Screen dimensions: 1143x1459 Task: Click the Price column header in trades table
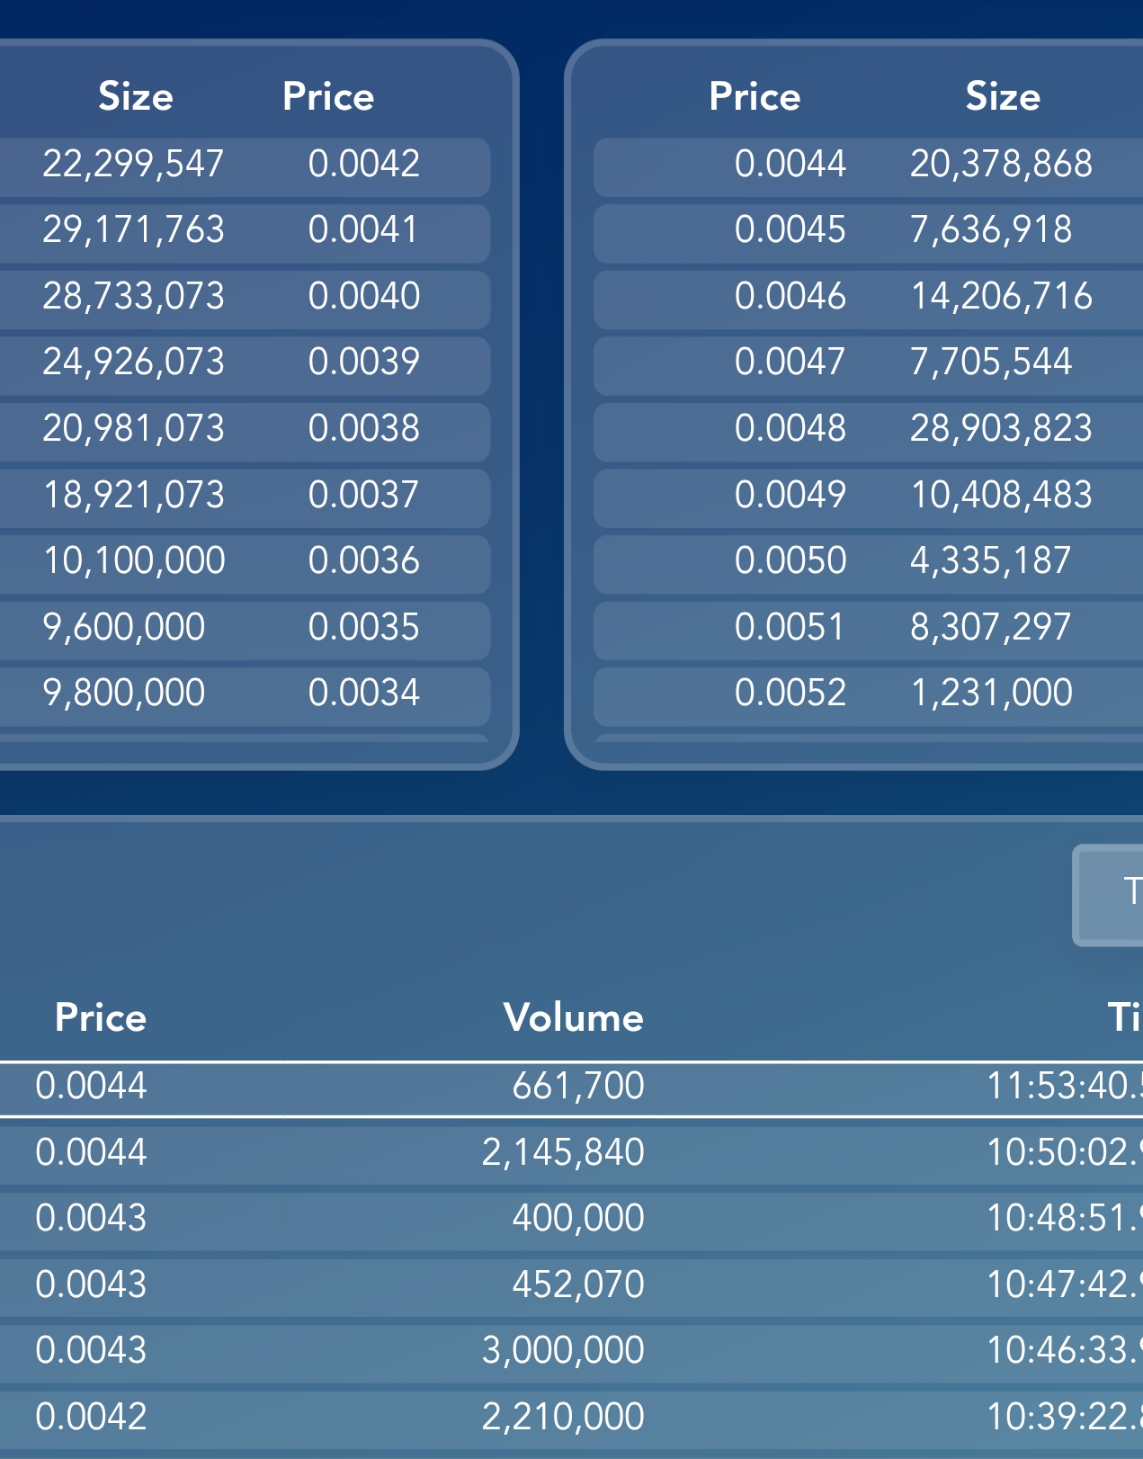(101, 1017)
